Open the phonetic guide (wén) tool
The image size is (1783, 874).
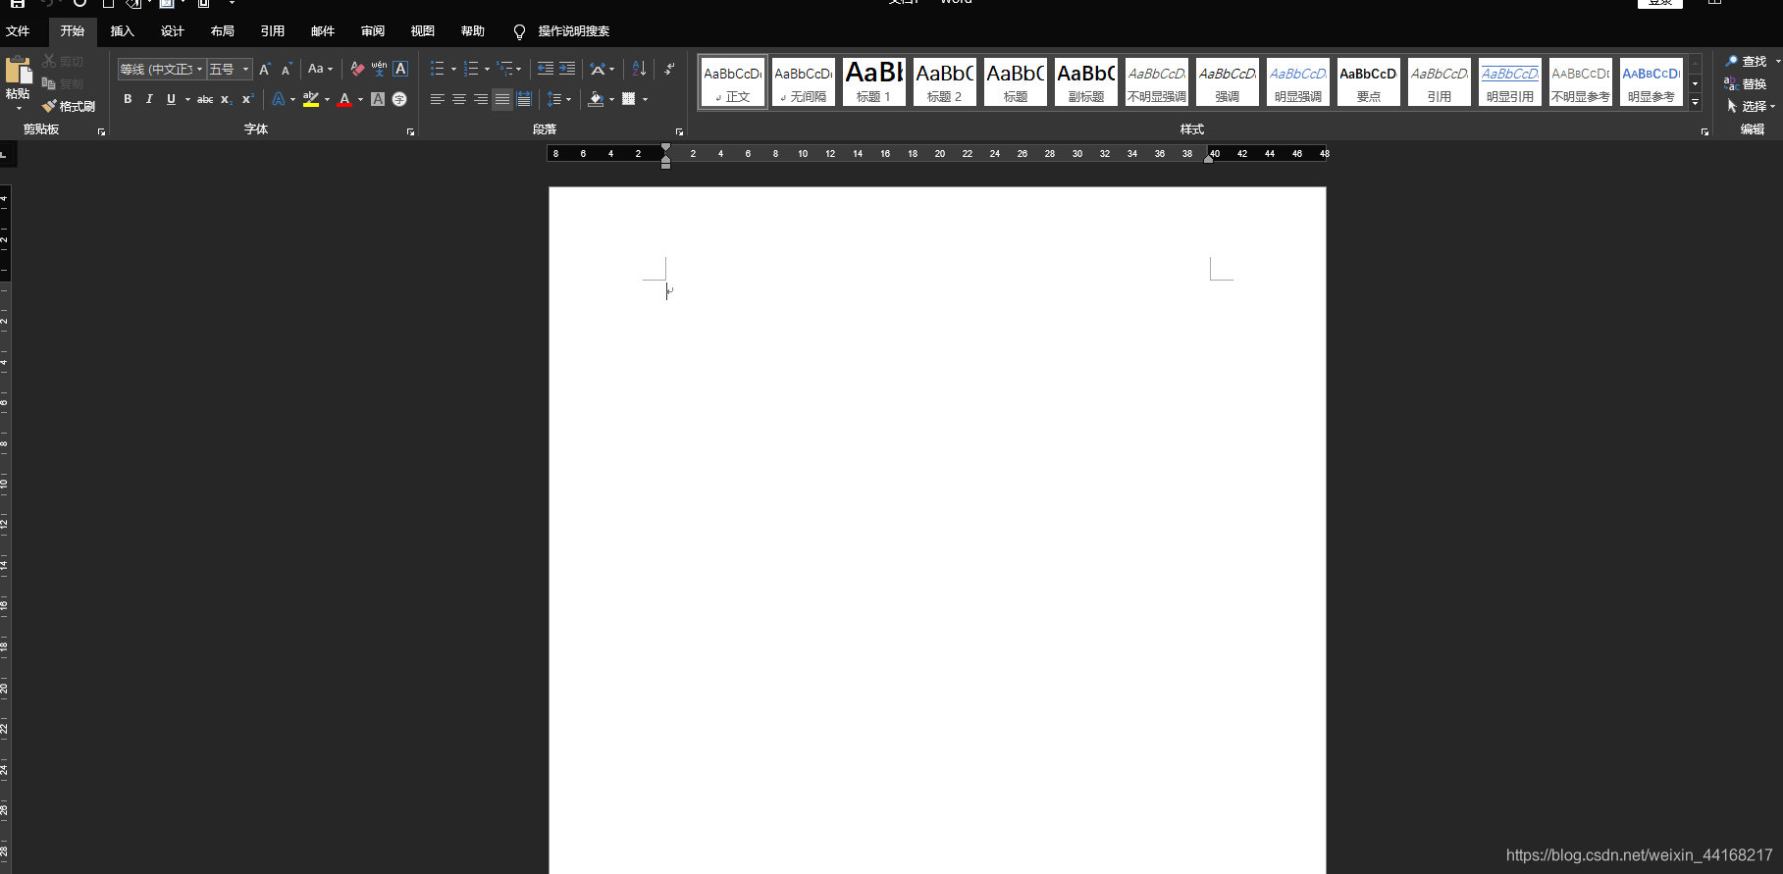[379, 69]
